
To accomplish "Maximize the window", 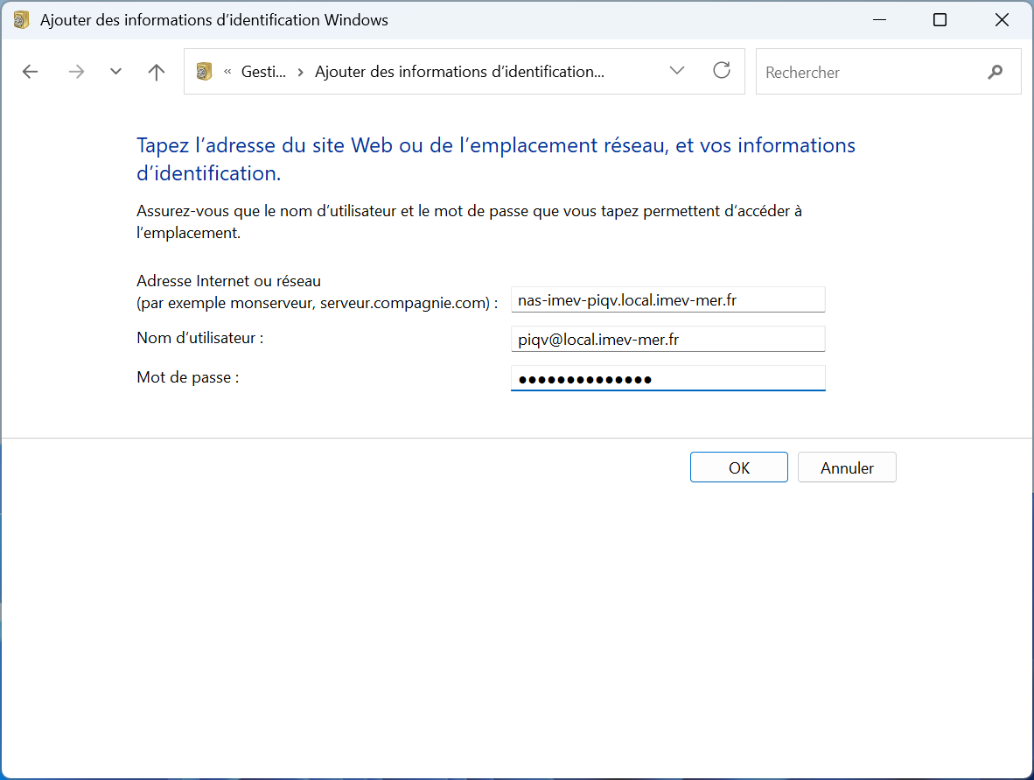I will click(940, 20).
